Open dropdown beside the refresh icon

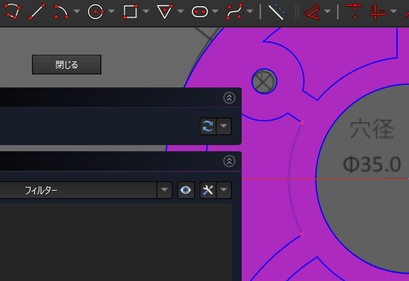pos(223,126)
